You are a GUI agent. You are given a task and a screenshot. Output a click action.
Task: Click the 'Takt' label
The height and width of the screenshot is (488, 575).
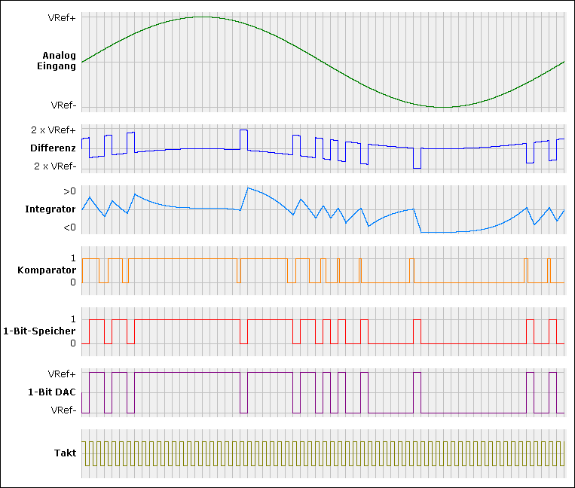tap(66, 453)
